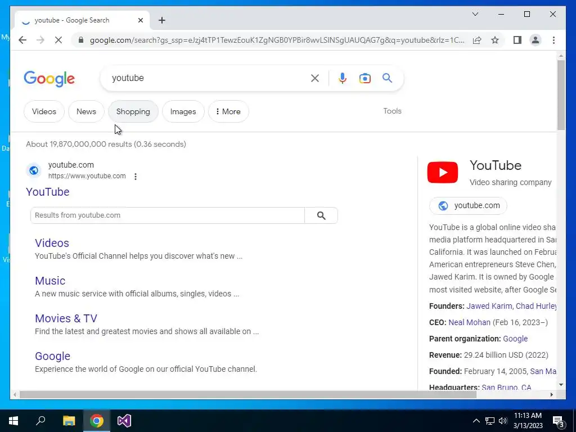The width and height of the screenshot is (576, 432).
Task: Open Neal Mohan CEO link
Action: click(470, 322)
